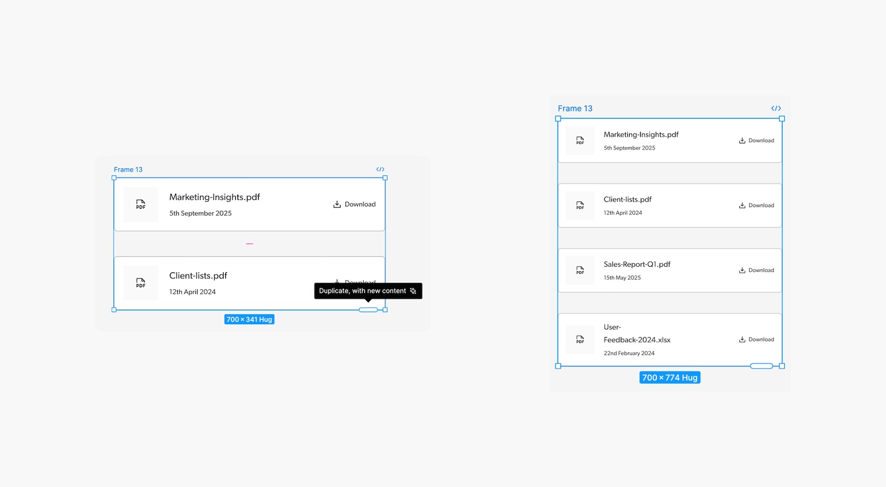Image resolution: width=886 pixels, height=487 pixels.
Task: Click the PDF icon beside Sales-Report-Q1.pdf
Action: pos(580,270)
